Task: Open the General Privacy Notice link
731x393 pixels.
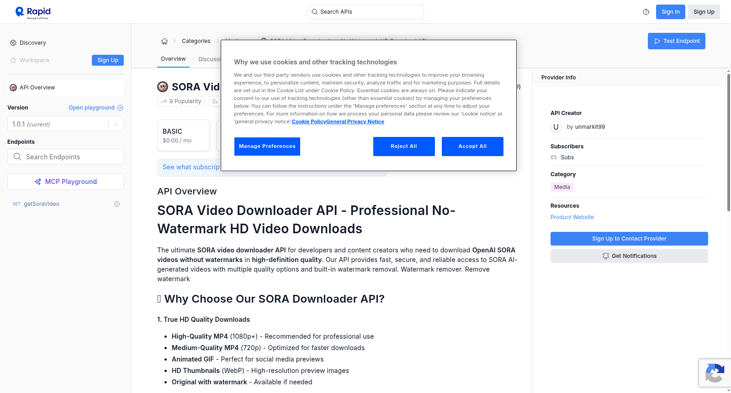Action: pos(355,121)
